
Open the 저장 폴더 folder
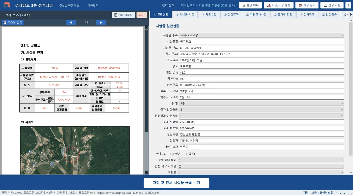tap(307, 5)
